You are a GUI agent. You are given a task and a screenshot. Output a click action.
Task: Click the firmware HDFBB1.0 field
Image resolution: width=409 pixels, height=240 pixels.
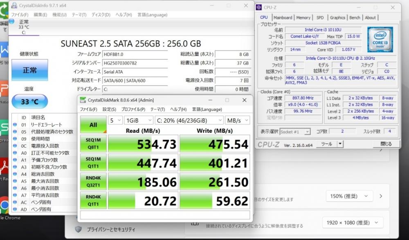pyautogui.click(x=135, y=54)
